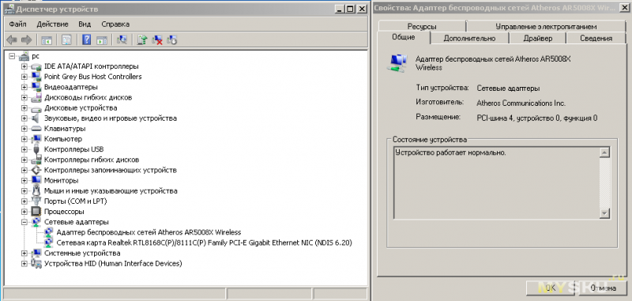
Task: Select Адаптер беспроводных сетей Atheros AR5008X Wireless
Action: 149,232
